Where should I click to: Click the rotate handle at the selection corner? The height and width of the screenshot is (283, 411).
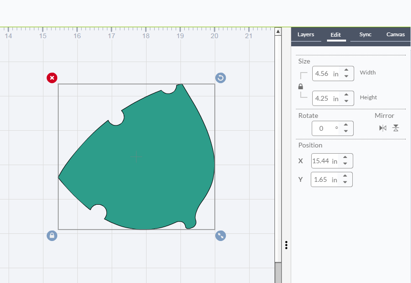click(221, 78)
